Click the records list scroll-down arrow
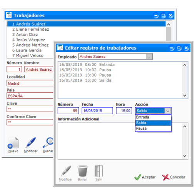Viewport: 195px width, 195px height. point(185,95)
